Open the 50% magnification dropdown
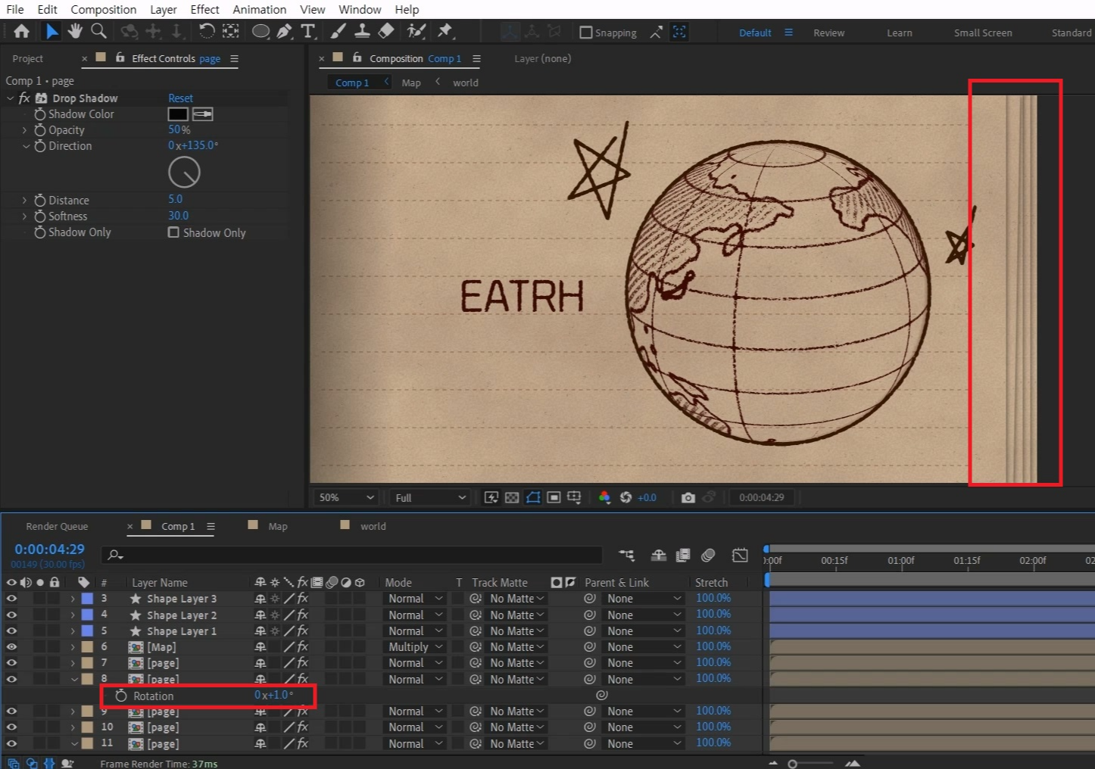The image size is (1095, 769). coord(346,497)
